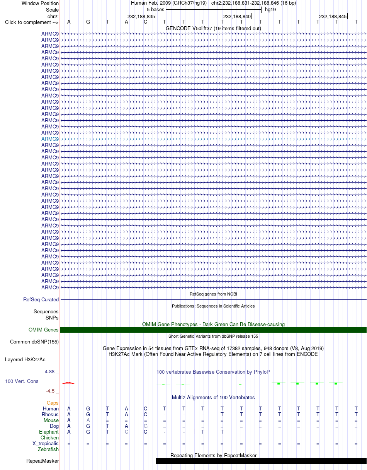Select the light-blue highlighted ARMC9 label
This screenshot has width=367, height=470.
point(50,139)
